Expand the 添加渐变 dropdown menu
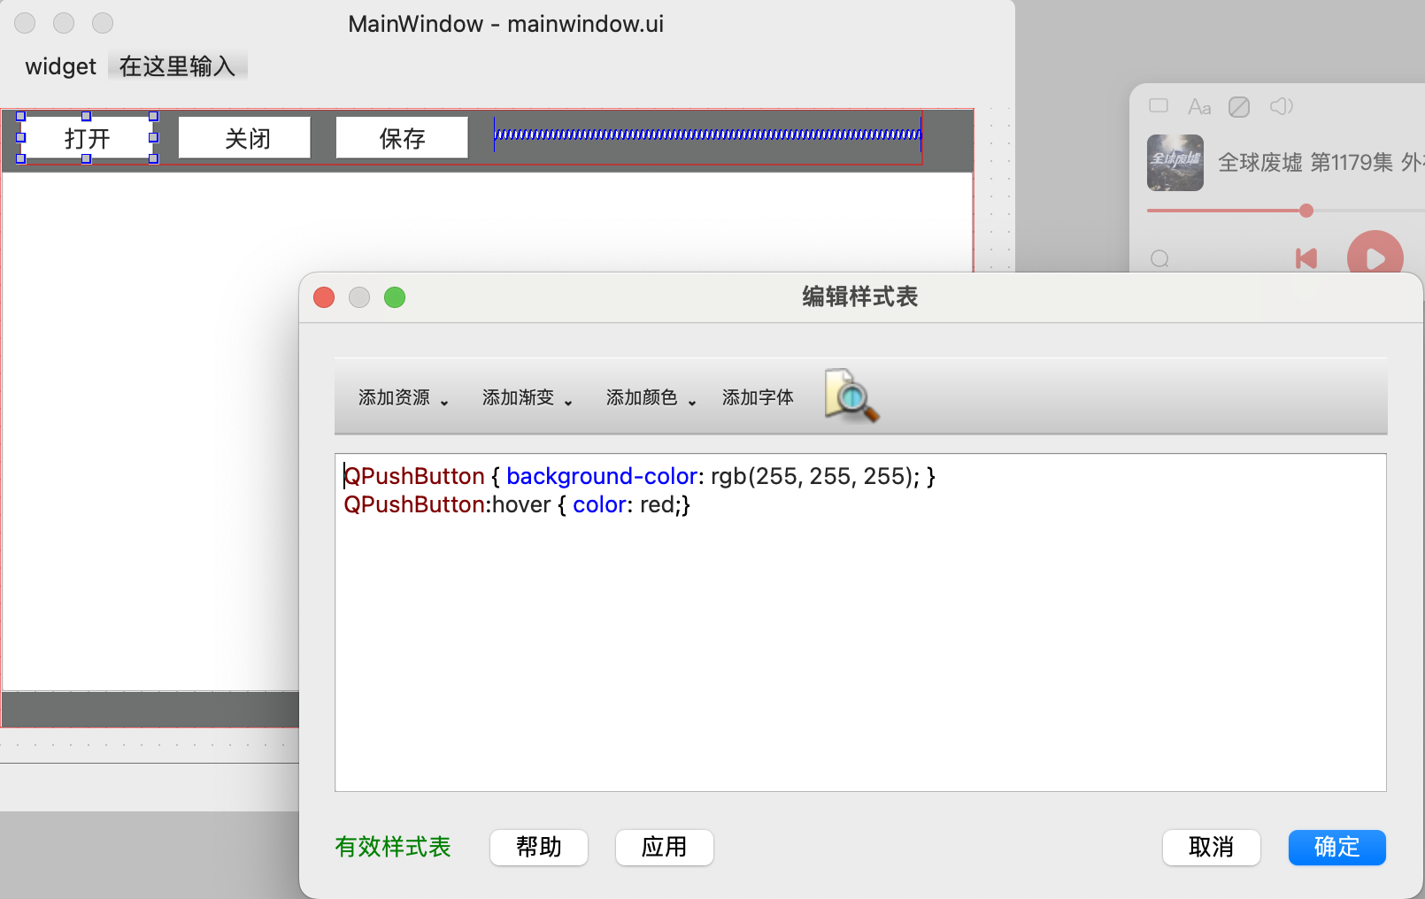 coord(527,398)
